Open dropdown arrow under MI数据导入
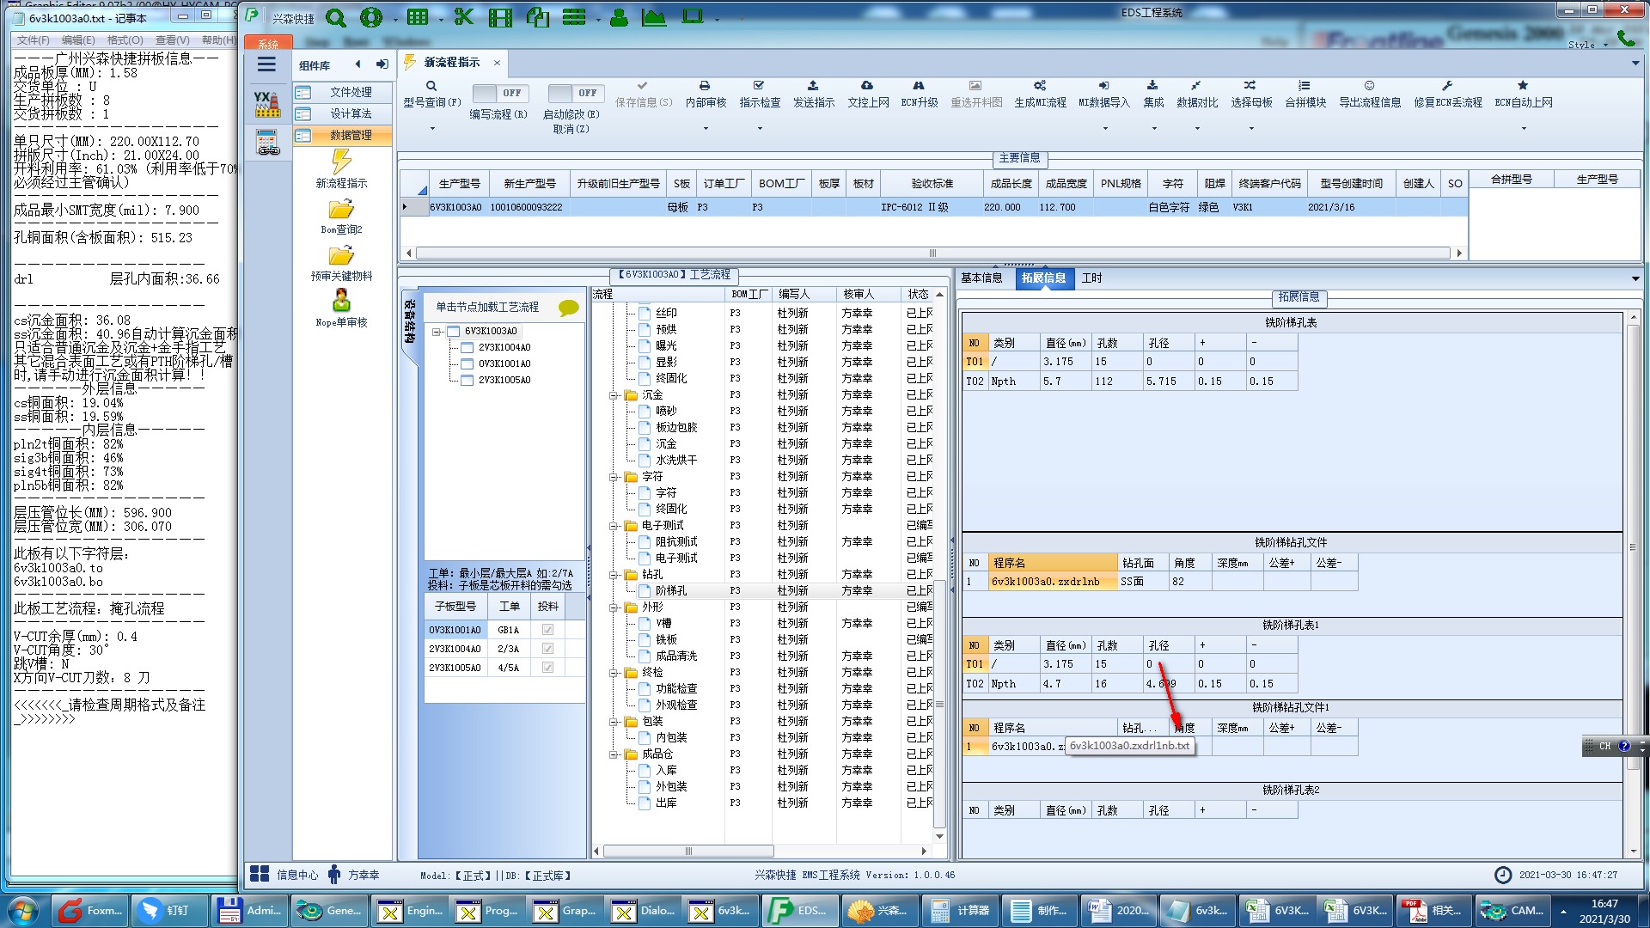Screen dimensions: 1650x928 pyautogui.click(x=1104, y=129)
